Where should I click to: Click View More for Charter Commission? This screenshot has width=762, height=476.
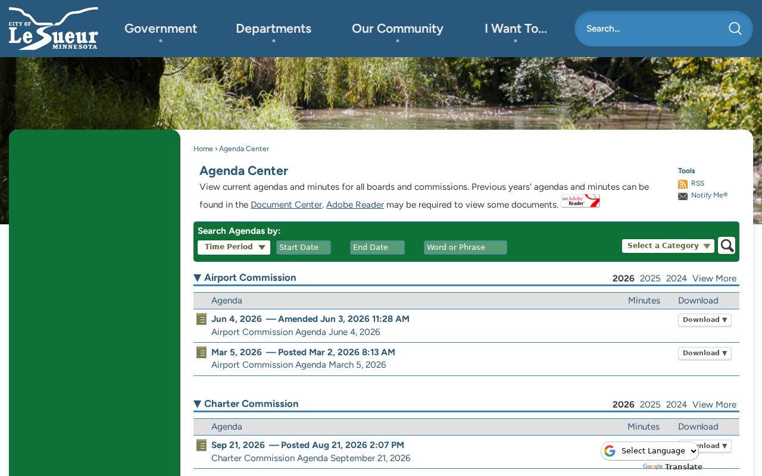tap(714, 405)
